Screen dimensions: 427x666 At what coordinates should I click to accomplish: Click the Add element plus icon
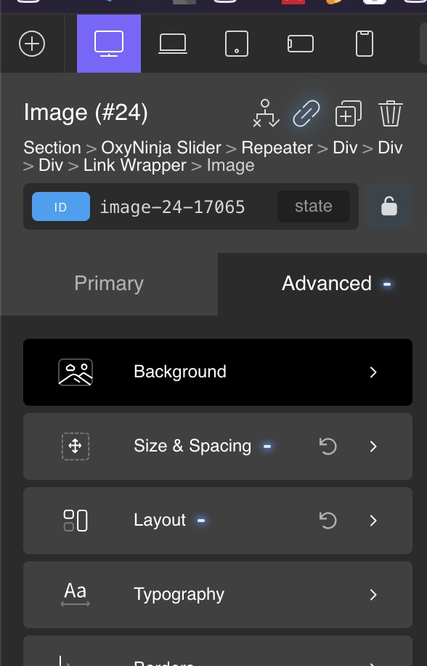(x=32, y=44)
